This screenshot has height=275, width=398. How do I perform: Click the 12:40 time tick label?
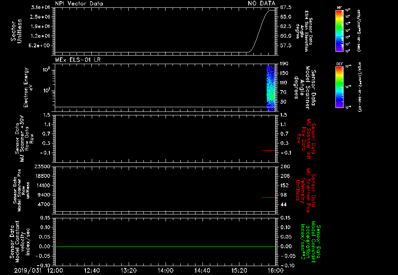92,270
